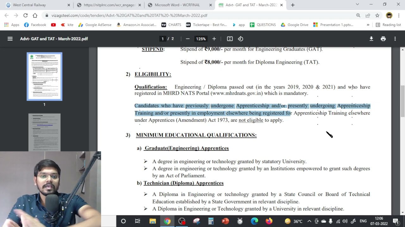
Task: Open Tickertape bookmark
Action: [206, 25]
